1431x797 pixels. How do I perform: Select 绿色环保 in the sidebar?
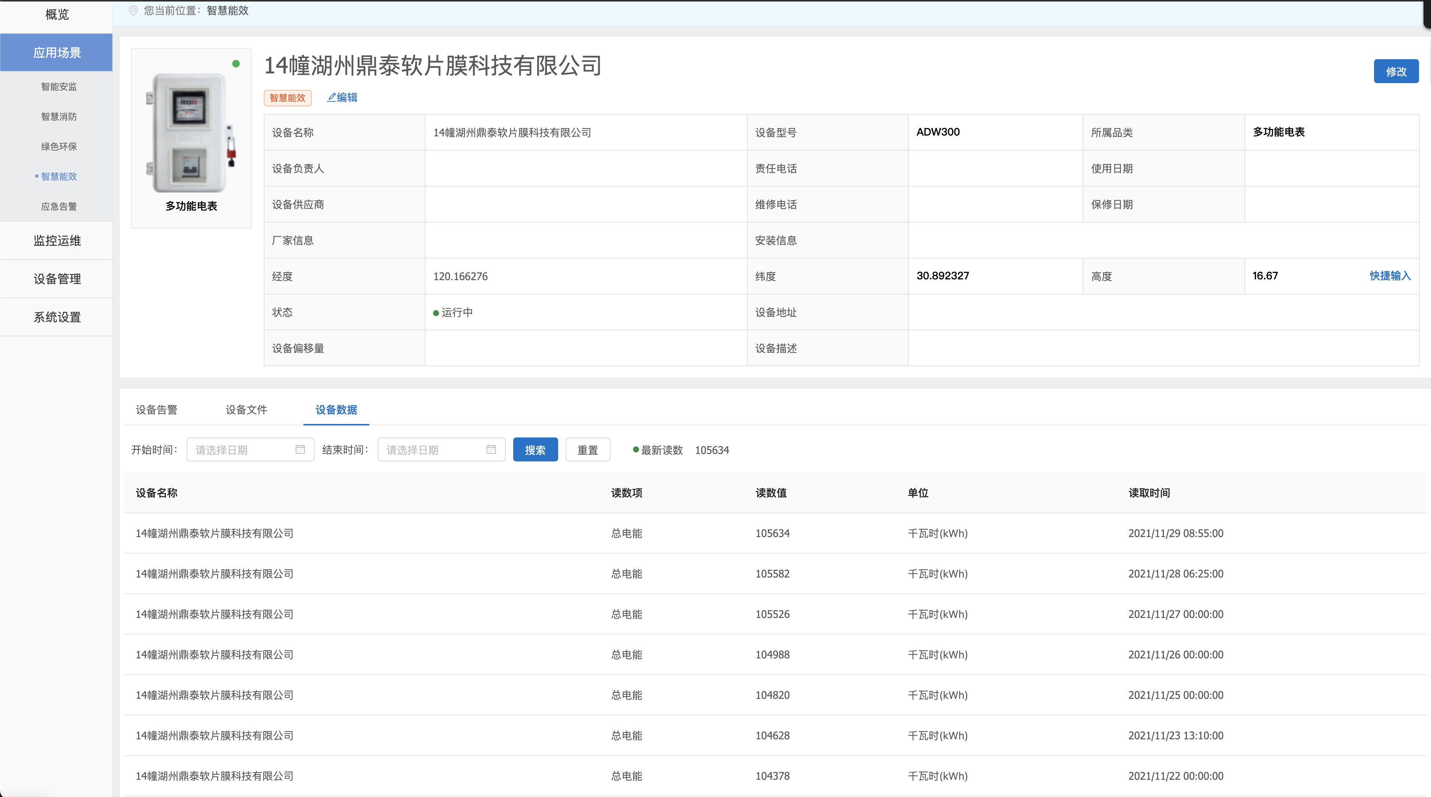point(59,146)
